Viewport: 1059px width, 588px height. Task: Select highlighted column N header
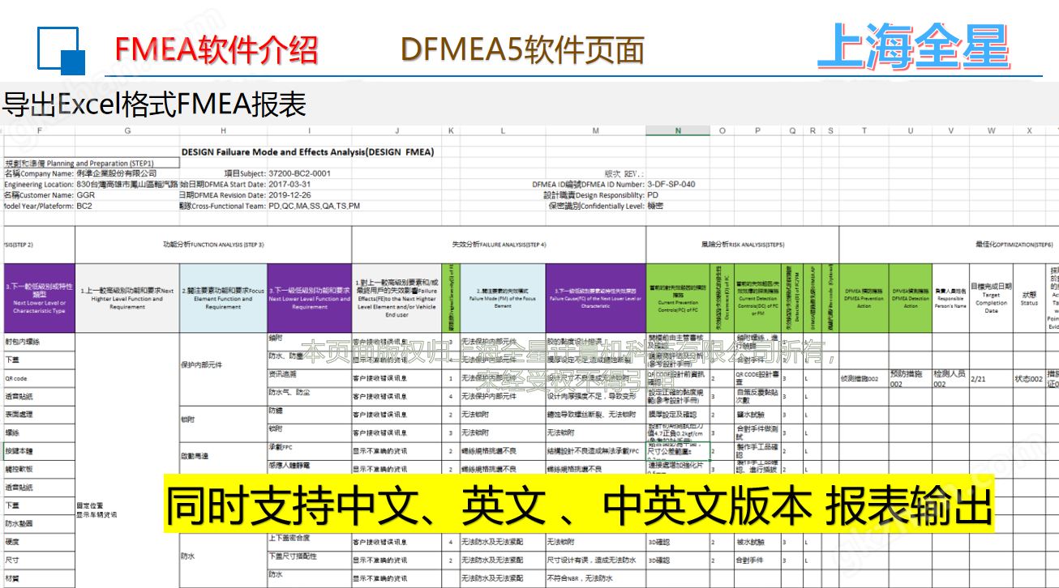pyautogui.click(x=678, y=130)
